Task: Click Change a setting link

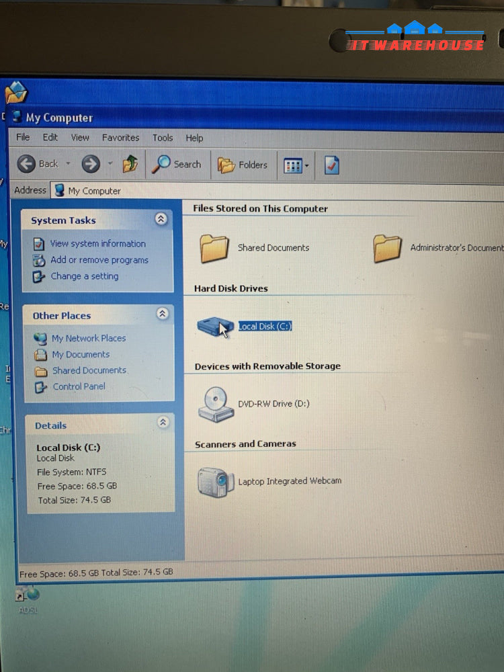Action: click(85, 276)
